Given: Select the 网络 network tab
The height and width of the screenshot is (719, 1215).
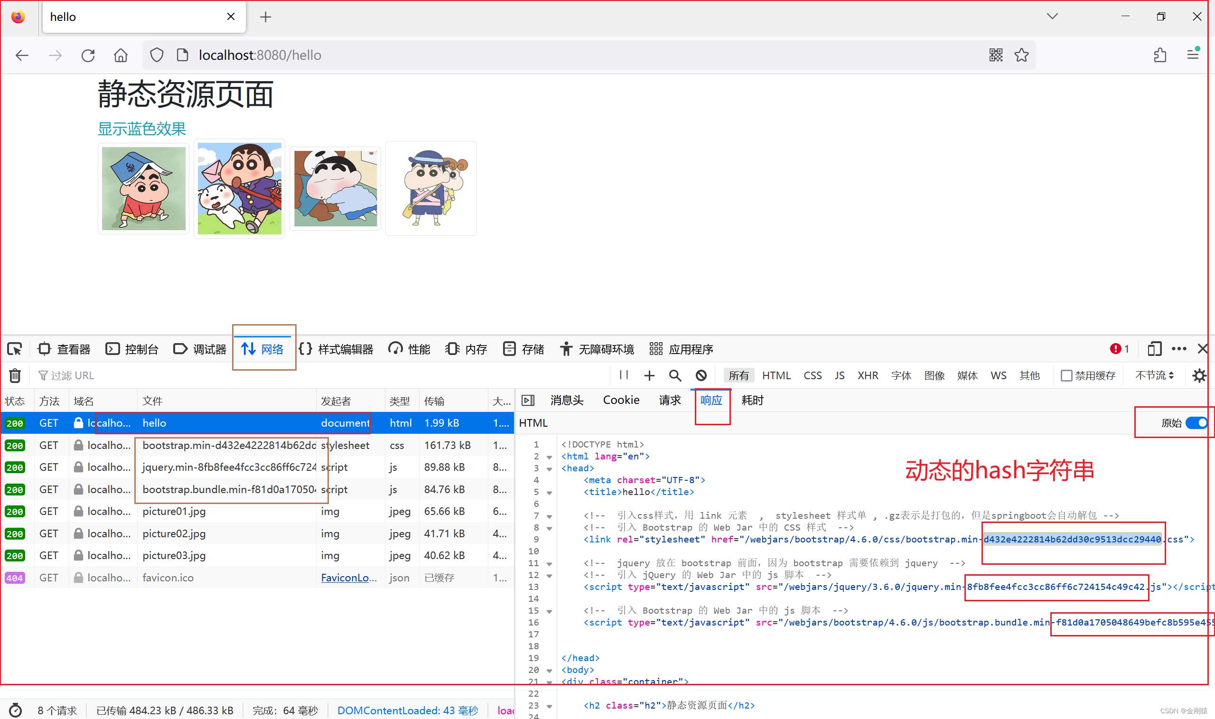Looking at the screenshot, I should [262, 349].
